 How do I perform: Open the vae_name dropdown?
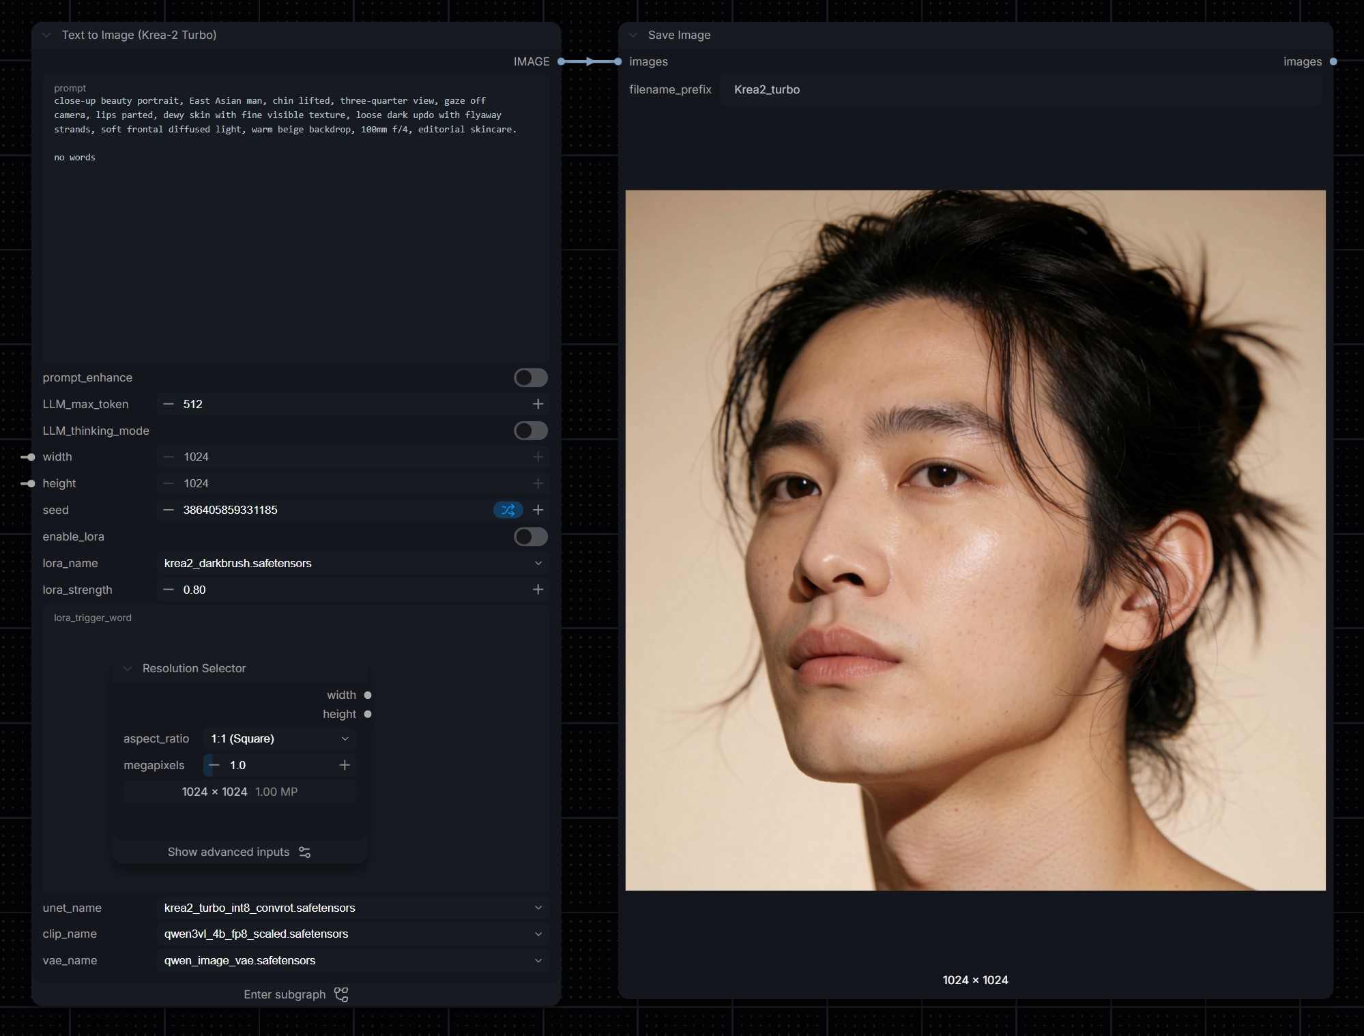click(353, 960)
